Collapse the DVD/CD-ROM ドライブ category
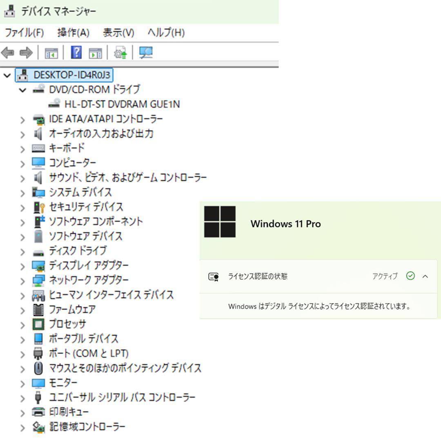This screenshot has height=441, width=441. point(23,90)
